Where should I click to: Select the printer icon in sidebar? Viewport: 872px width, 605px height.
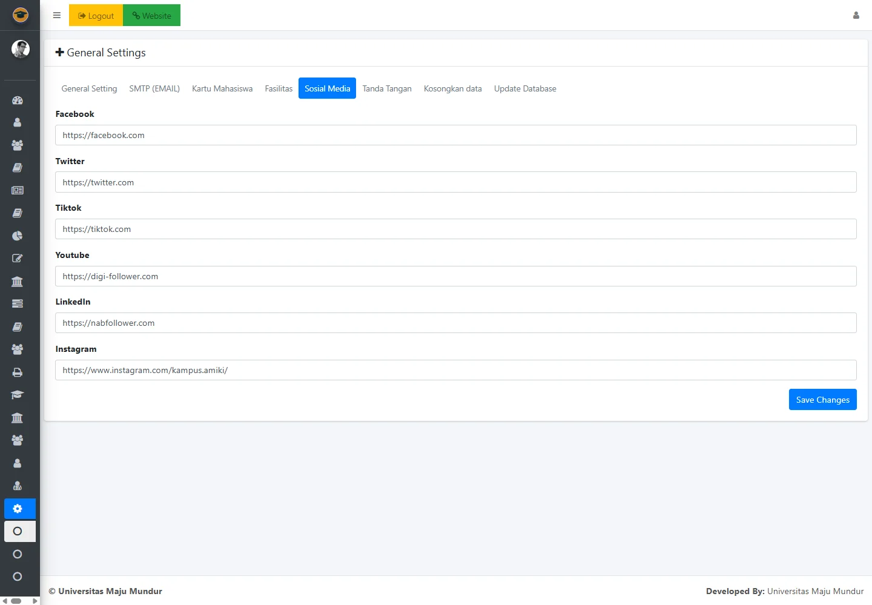click(18, 372)
